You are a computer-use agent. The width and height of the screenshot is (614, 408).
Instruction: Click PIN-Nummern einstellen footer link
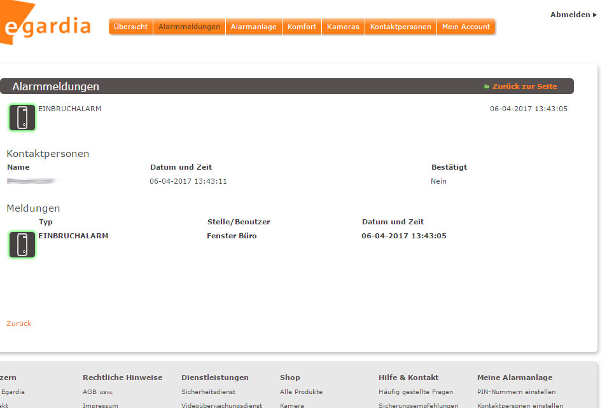[516, 392]
